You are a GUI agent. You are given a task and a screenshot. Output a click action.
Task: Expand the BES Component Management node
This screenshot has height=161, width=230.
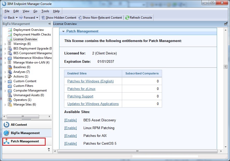click(x=5, y=53)
